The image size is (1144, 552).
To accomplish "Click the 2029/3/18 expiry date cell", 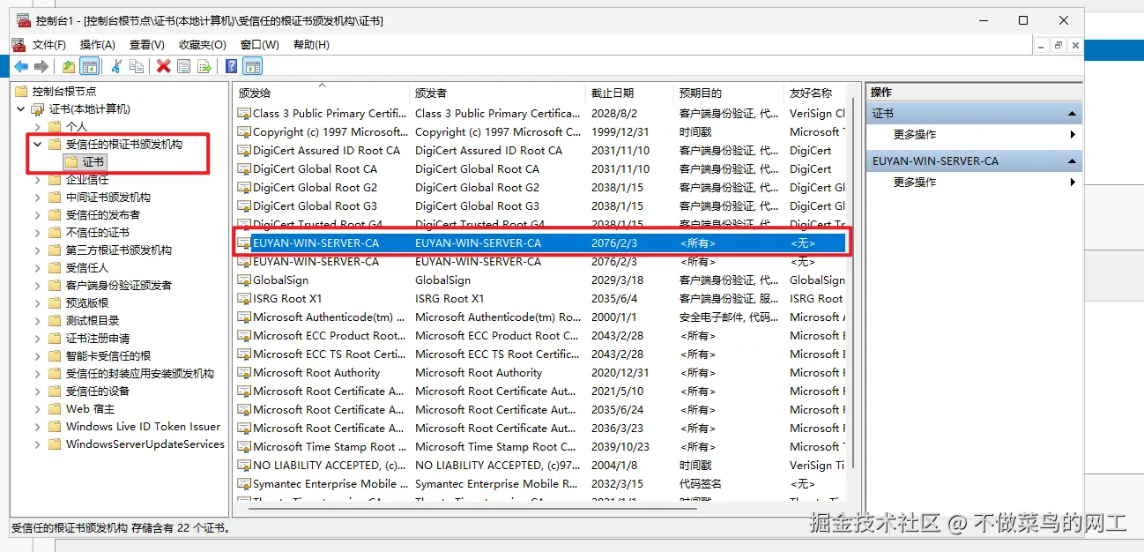I will coord(617,280).
